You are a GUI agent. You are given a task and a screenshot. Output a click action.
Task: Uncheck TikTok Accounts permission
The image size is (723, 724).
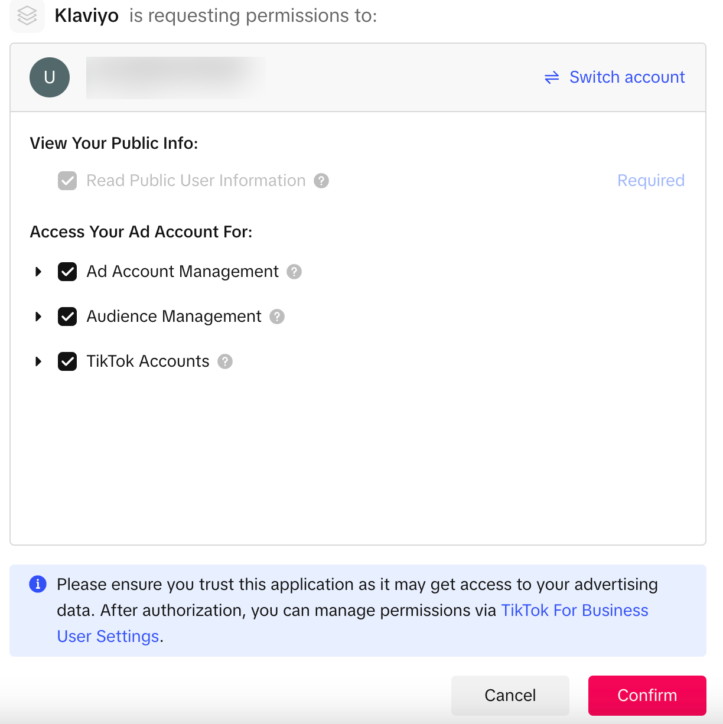(x=67, y=361)
